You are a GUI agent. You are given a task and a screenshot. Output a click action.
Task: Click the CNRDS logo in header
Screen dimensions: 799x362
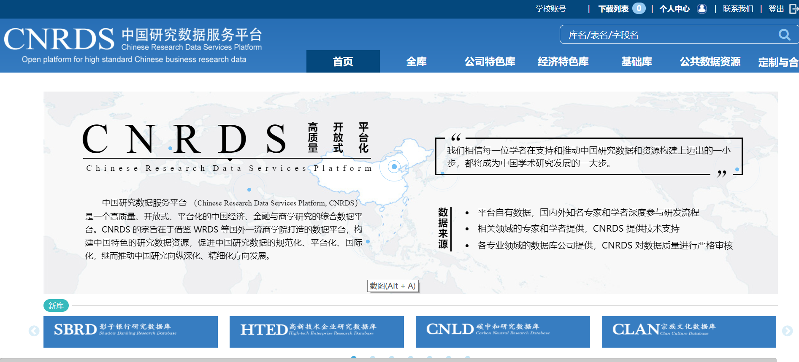59,39
